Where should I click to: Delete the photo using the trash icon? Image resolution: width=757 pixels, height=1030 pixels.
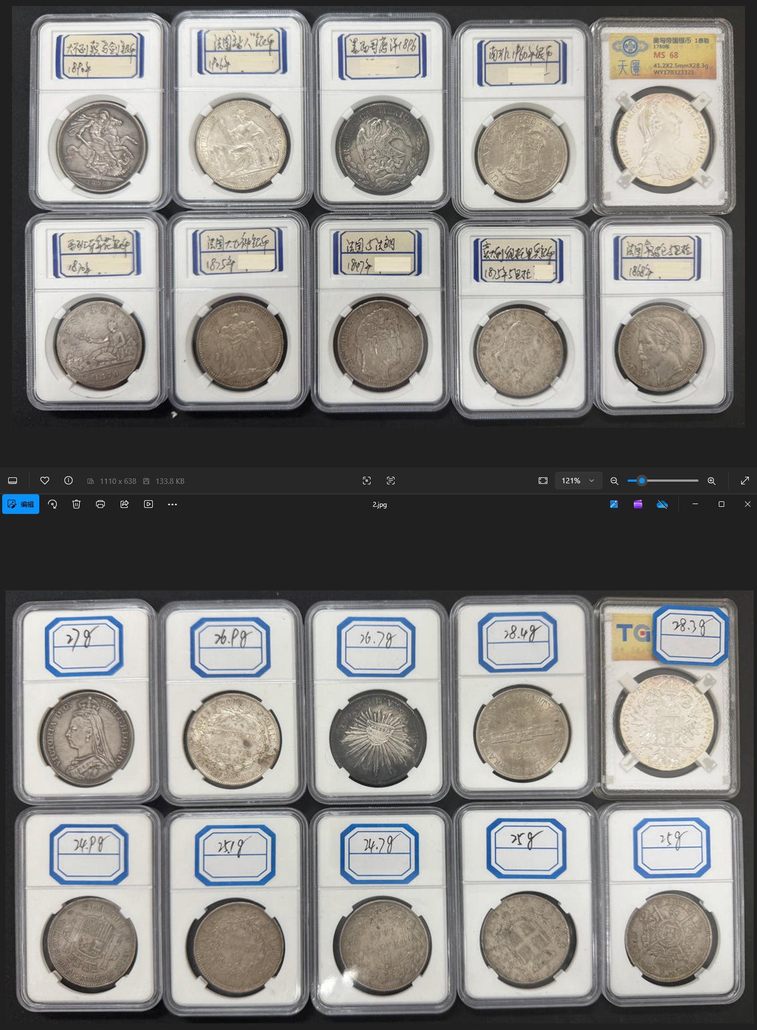pos(76,504)
